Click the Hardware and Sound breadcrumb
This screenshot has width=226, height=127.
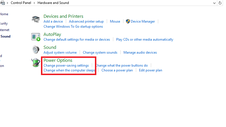53,3
